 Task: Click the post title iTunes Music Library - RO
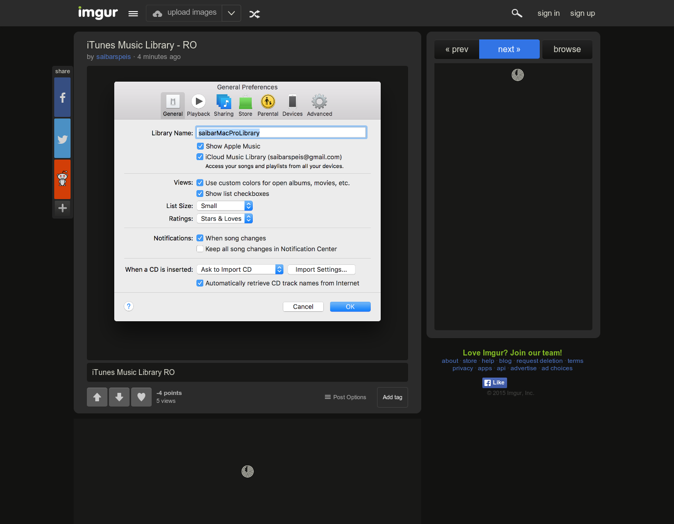[x=142, y=45]
